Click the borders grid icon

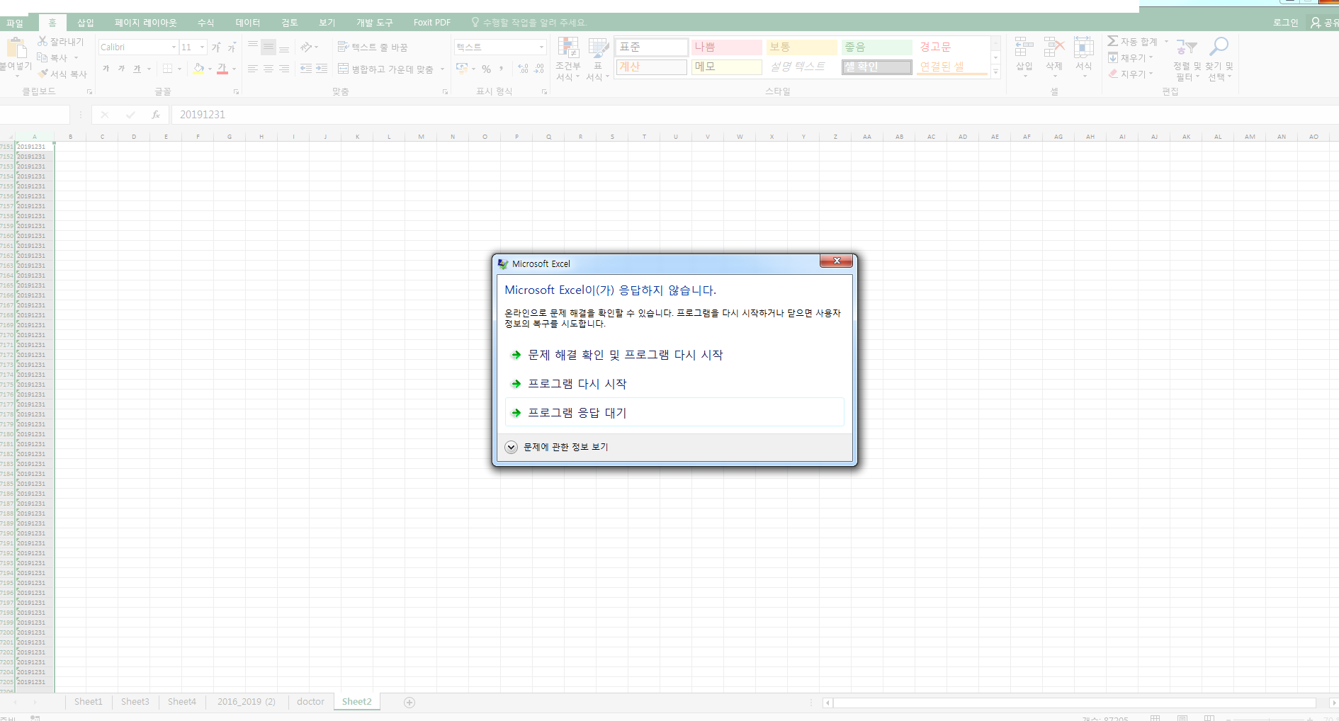(x=167, y=69)
